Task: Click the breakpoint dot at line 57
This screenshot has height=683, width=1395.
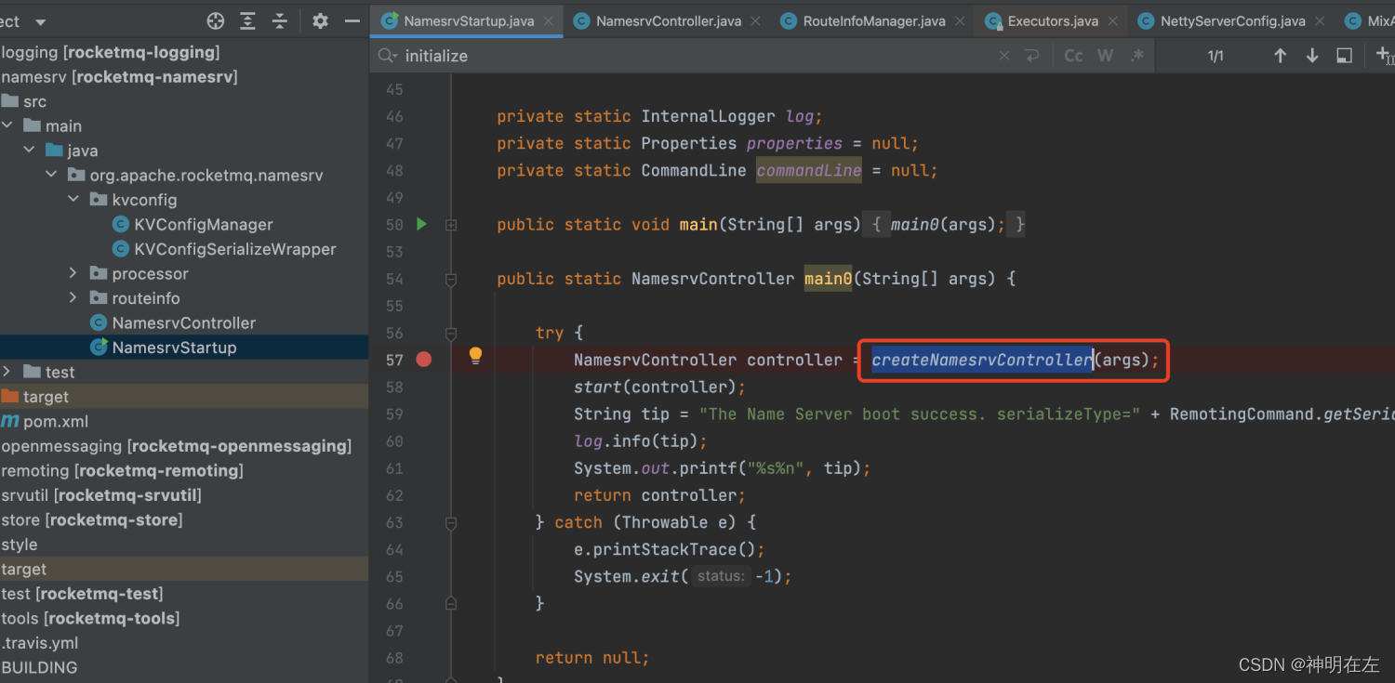Action: 424,360
